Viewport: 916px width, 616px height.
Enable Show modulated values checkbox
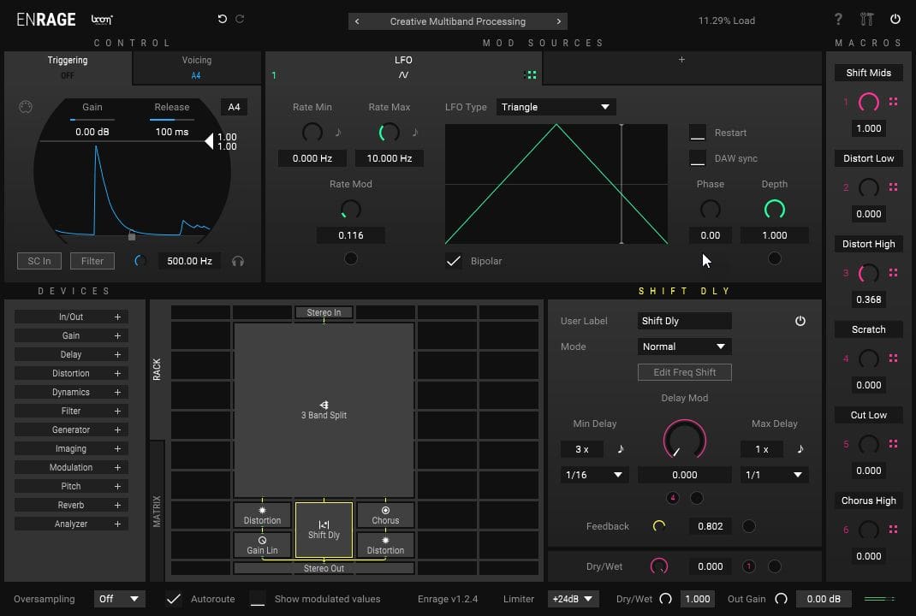point(258,599)
